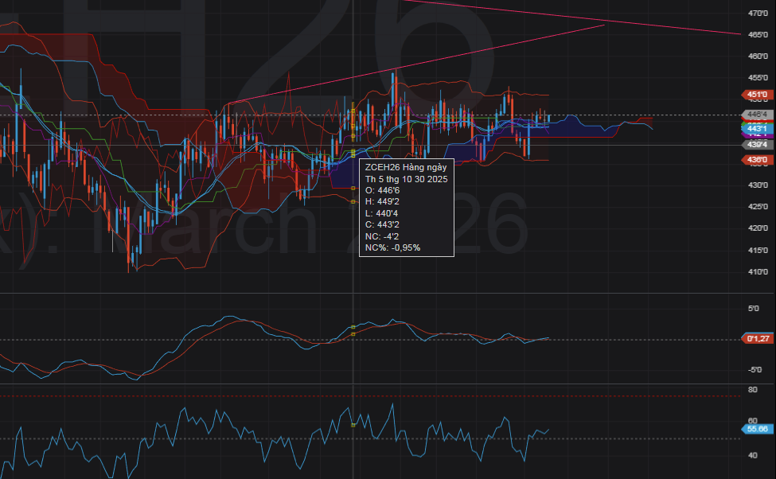Click the MACD value label 0'1,27
Image resolution: width=776 pixels, height=479 pixels.
[x=757, y=339]
